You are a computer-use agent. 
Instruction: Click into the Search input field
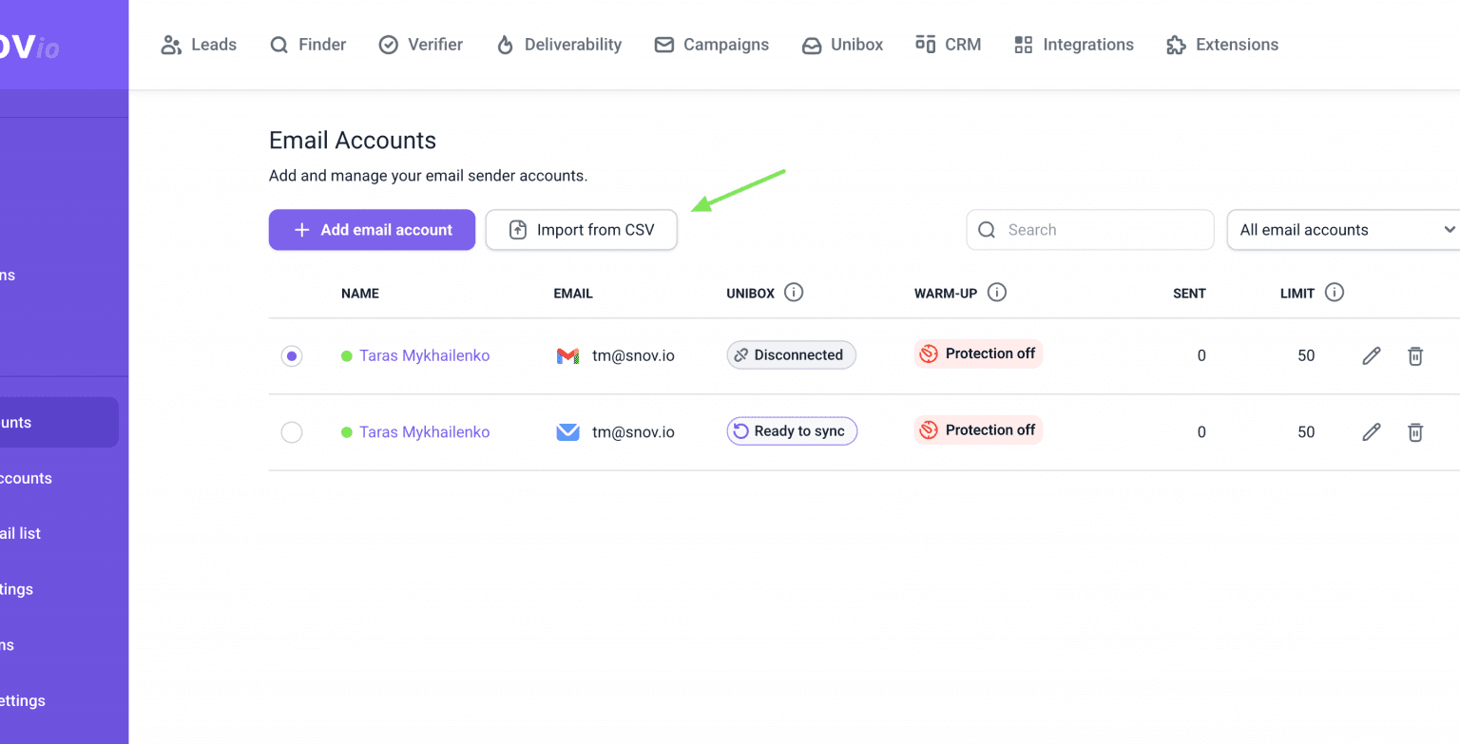click(1089, 230)
